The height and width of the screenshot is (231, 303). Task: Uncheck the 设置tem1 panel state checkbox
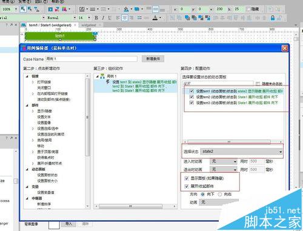[191, 91]
